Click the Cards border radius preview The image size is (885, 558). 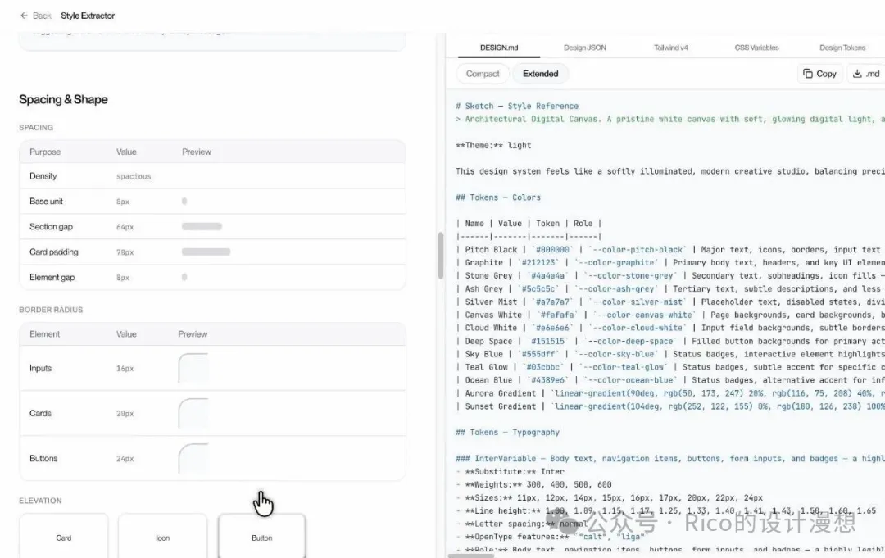tap(193, 414)
